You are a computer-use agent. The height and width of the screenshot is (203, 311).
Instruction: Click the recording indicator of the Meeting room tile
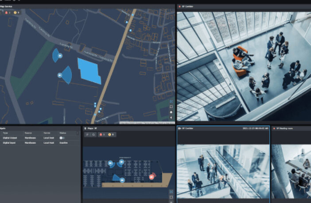click(274, 129)
